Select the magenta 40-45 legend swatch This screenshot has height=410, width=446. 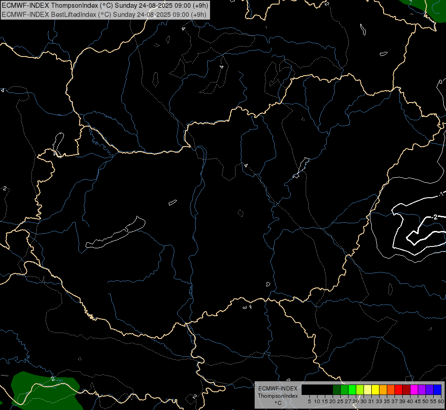(x=414, y=389)
